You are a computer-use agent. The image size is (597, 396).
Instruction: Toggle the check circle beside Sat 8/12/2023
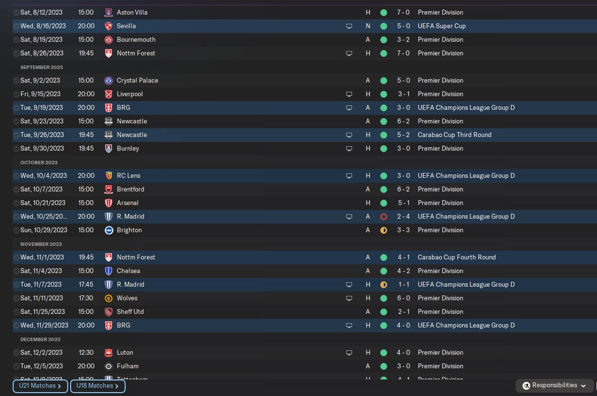tap(17, 12)
